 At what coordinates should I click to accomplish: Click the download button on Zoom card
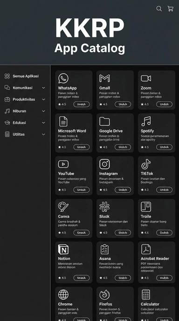(x=164, y=104)
